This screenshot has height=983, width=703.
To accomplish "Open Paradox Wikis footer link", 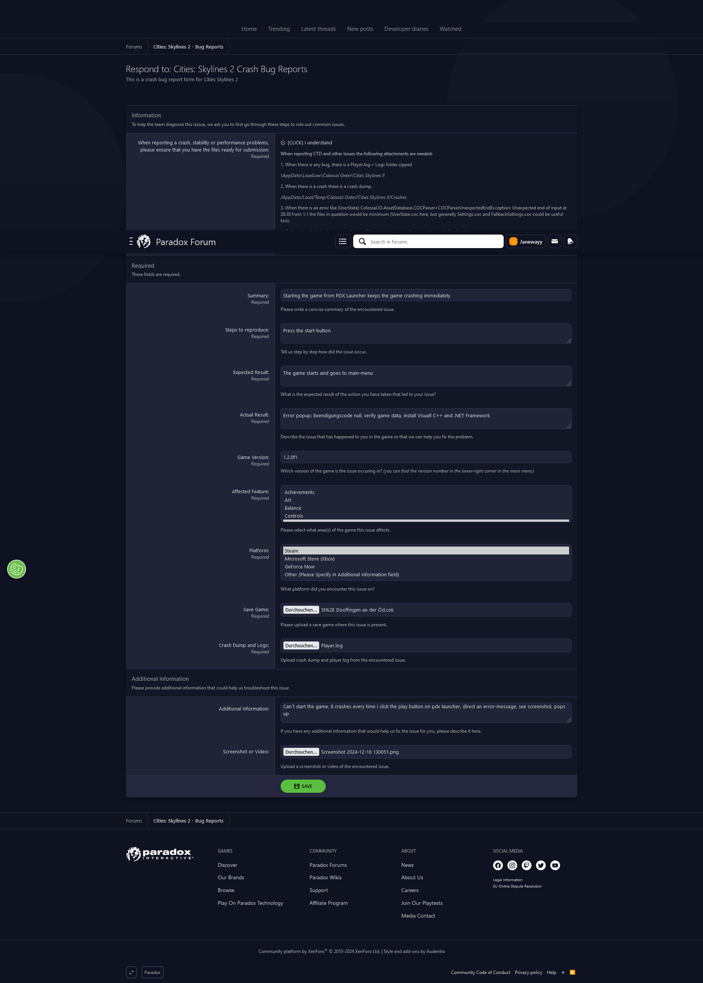I will point(325,877).
